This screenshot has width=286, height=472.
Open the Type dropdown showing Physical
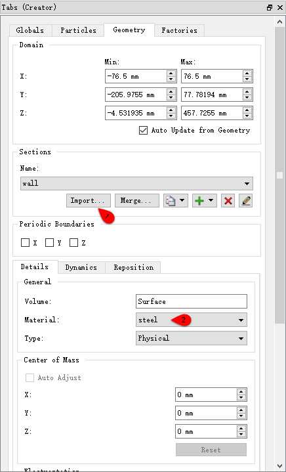[192, 338]
